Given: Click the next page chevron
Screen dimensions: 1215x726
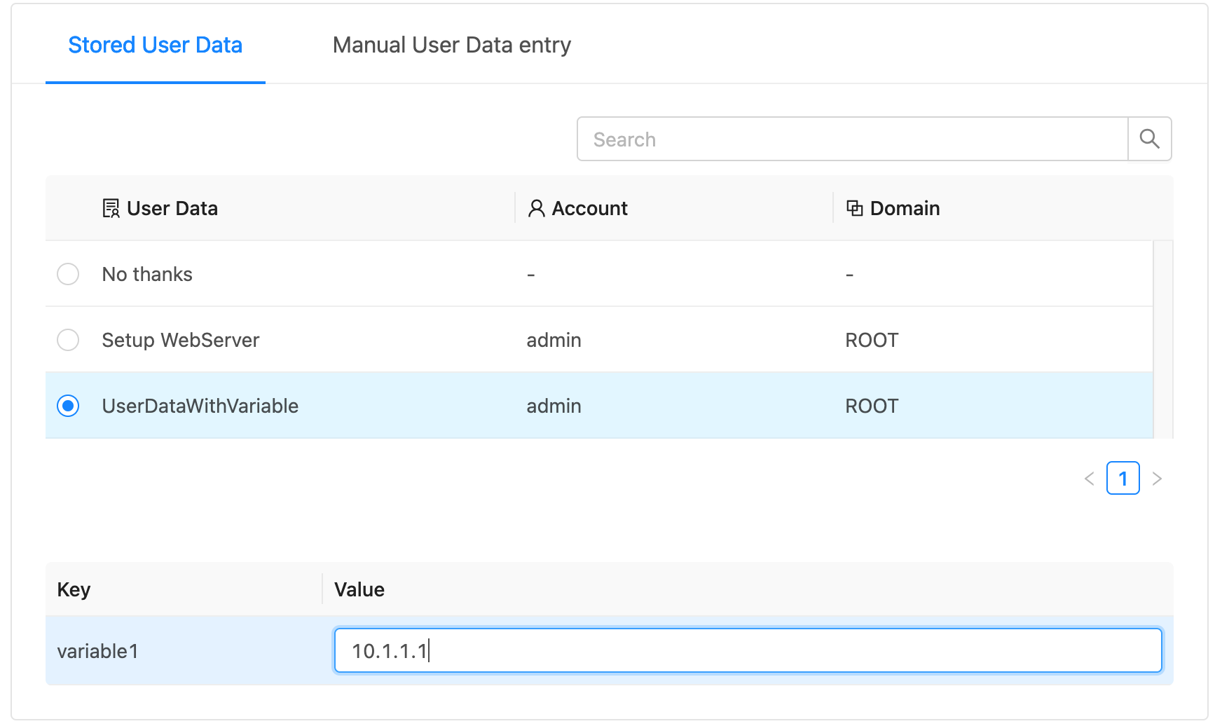Looking at the screenshot, I should (x=1157, y=478).
